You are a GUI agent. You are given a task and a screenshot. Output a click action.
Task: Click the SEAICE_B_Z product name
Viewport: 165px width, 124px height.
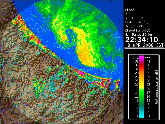tap(134, 18)
